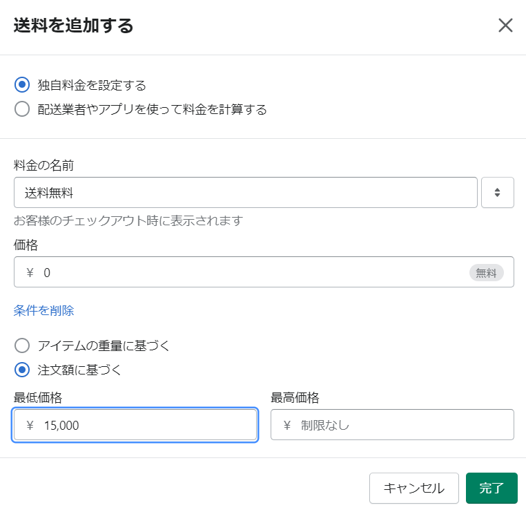Screen dimensions: 526x512
Task: Click the 最高価格 label text
Action: 295,397
